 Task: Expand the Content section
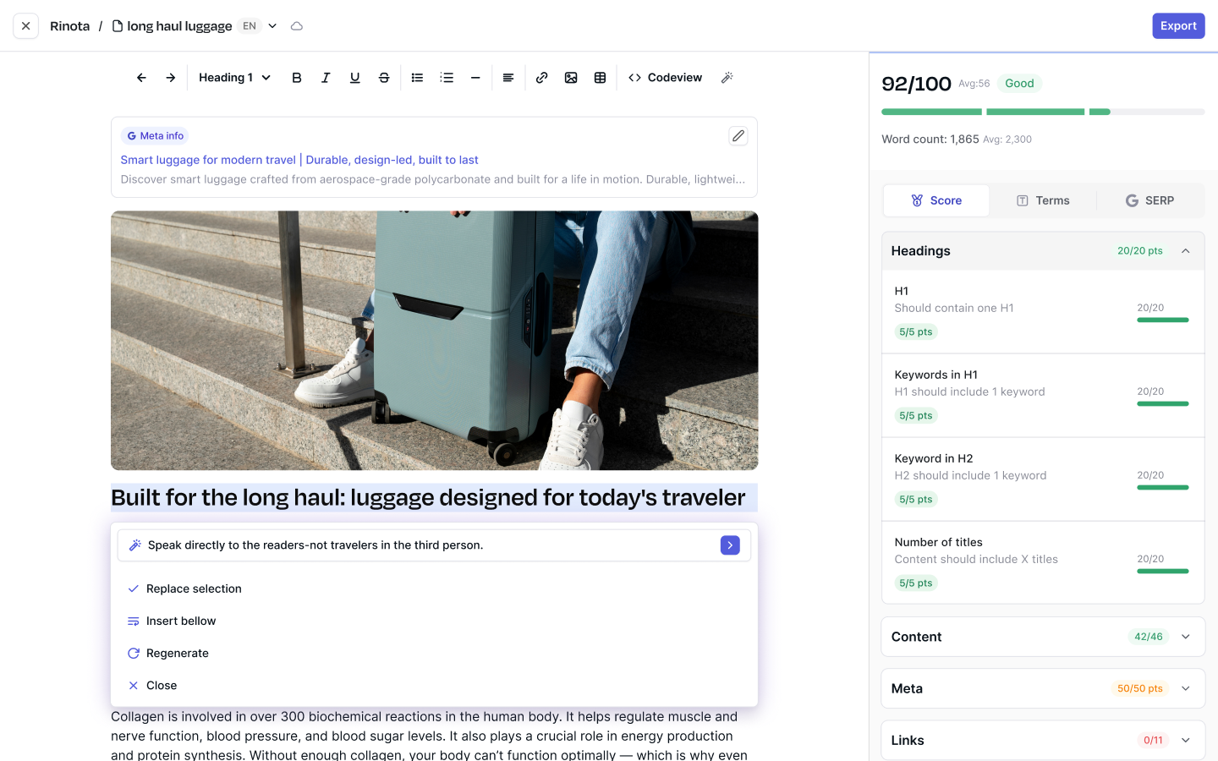pyautogui.click(x=1186, y=637)
